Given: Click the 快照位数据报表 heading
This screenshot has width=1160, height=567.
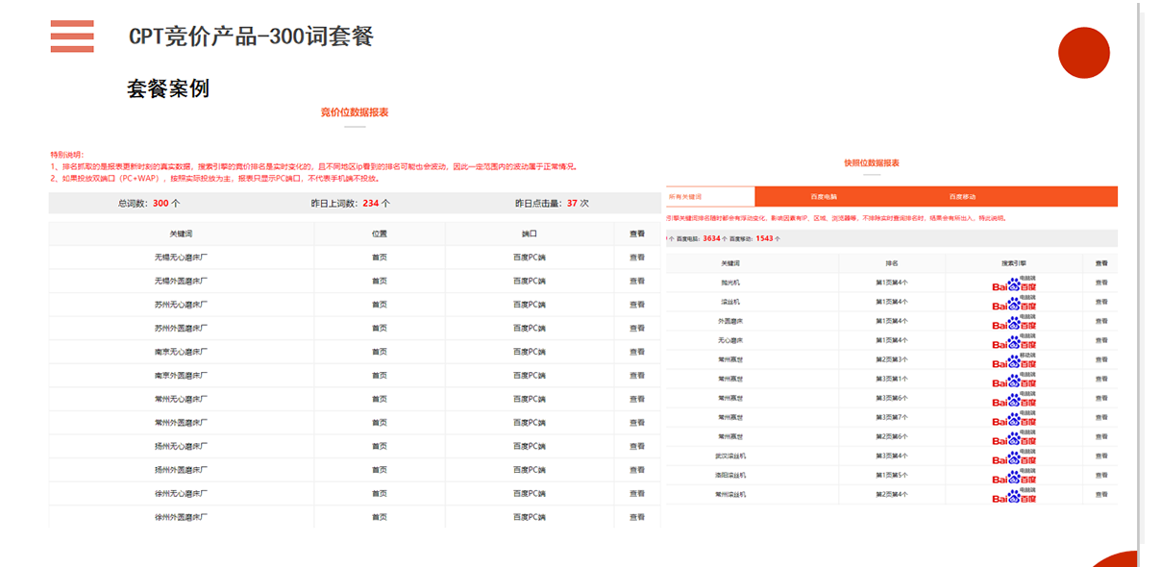Looking at the screenshot, I should (x=872, y=163).
